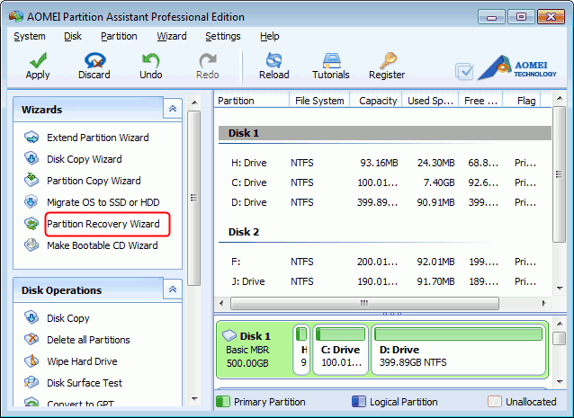Choose the Disk Surface Test link
The image size is (574, 418).
pyautogui.click(x=85, y=383)
